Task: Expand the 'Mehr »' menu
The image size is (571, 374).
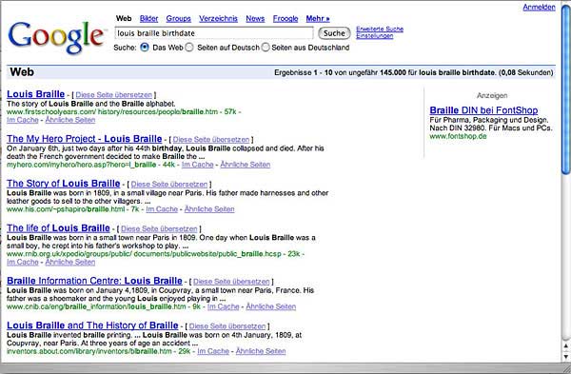Action: tap(318, 19)
